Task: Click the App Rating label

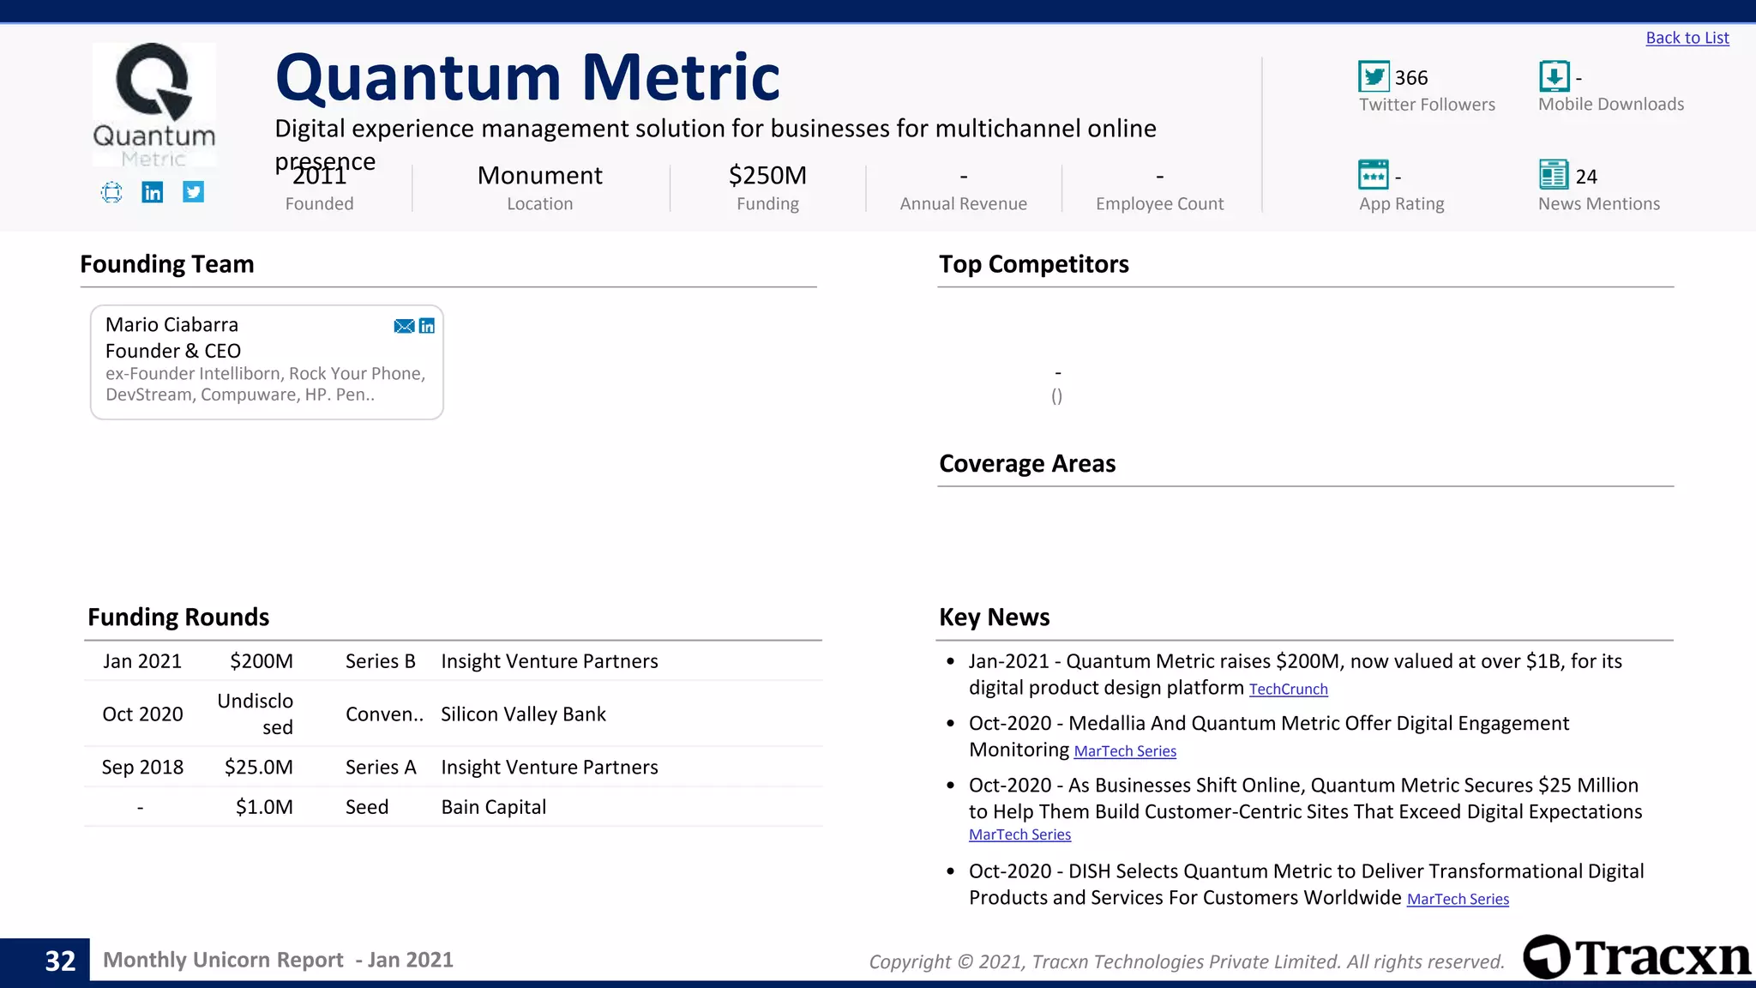Action: click(1402, 204)
